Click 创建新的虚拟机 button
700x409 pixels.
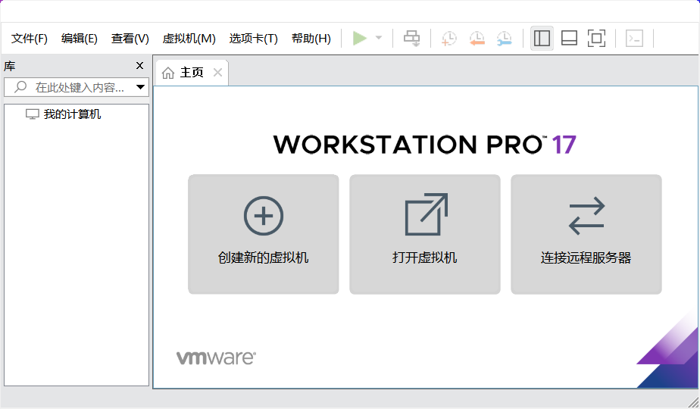(x=264, y=234)
